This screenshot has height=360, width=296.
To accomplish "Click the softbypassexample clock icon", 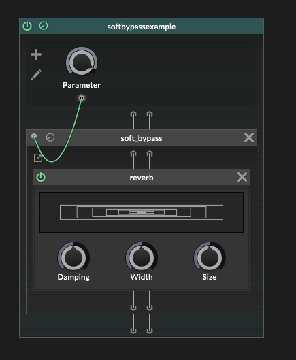I will click(x=44, y=26).
